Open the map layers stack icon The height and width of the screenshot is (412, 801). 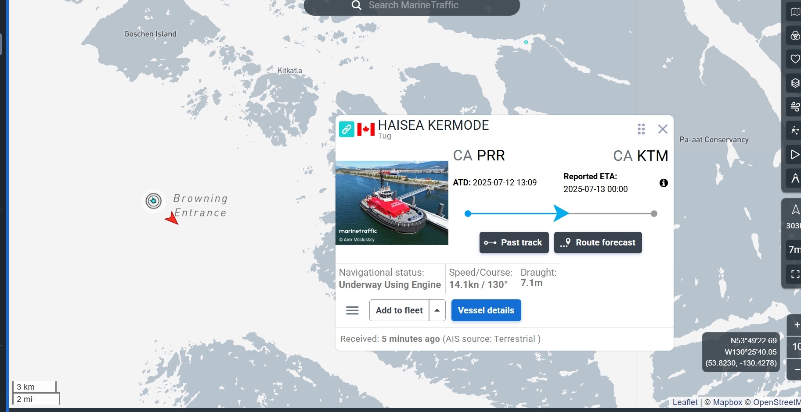[794, 83]
